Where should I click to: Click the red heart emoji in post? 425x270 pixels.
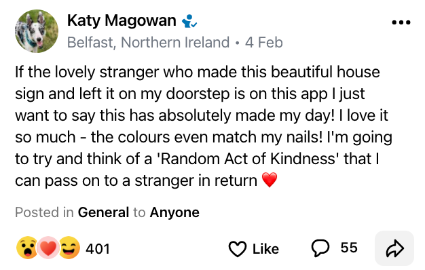(x=270, y=180)
